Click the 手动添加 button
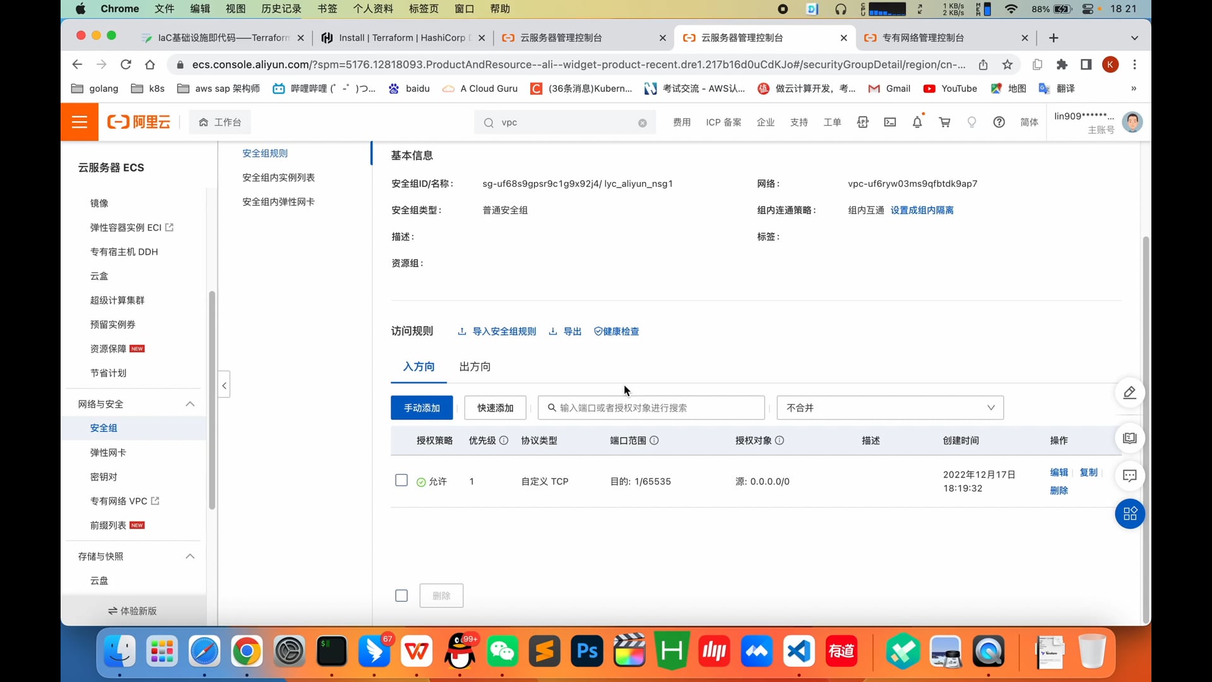 (422, 408)
